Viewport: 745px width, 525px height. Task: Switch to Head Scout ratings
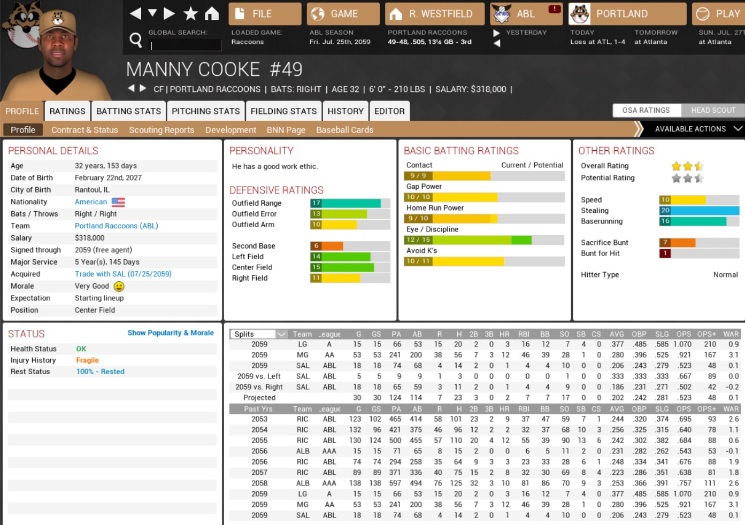click(x=713, y=110)
